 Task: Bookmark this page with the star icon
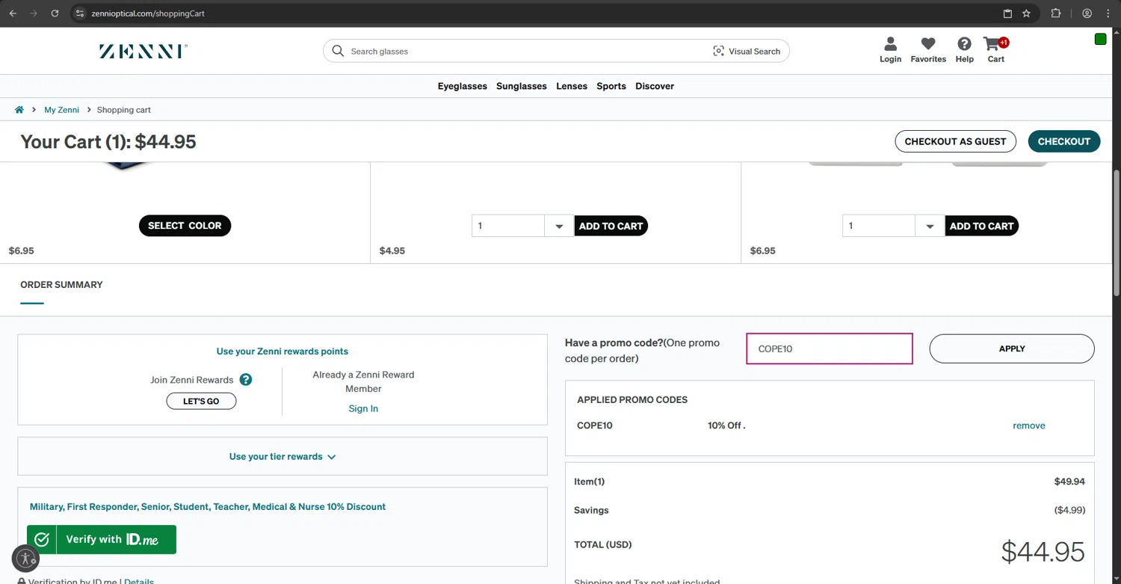1026,13
